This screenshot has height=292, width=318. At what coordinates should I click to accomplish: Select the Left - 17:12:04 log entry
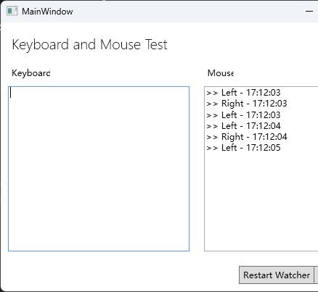point(243,126)
